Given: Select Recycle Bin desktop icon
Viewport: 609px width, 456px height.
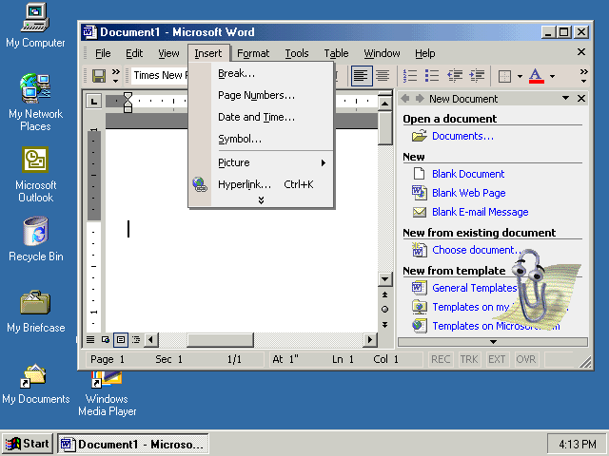Looking at the screenshot, I should [36, 239].
